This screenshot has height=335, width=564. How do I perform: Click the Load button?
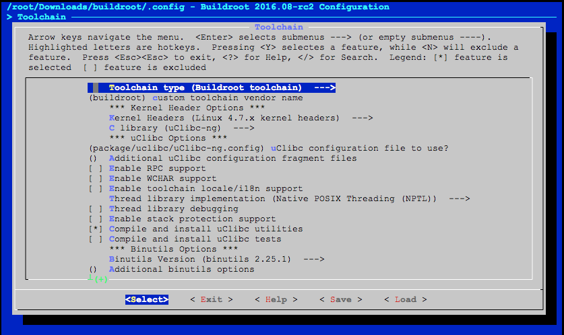point(406,299)
